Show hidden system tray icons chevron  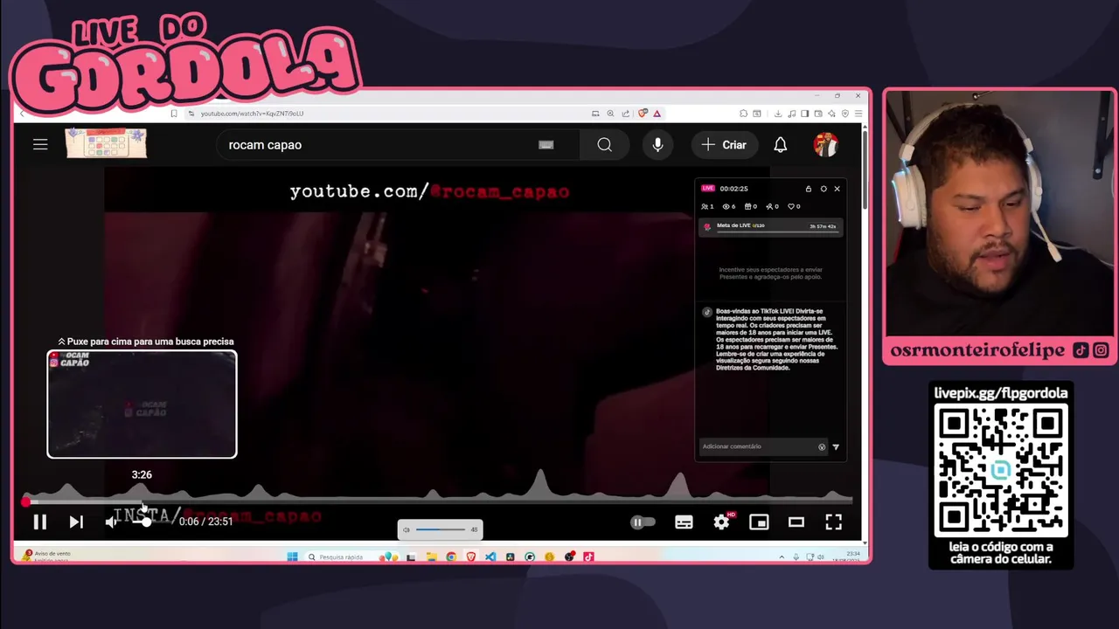coord(782,556)
